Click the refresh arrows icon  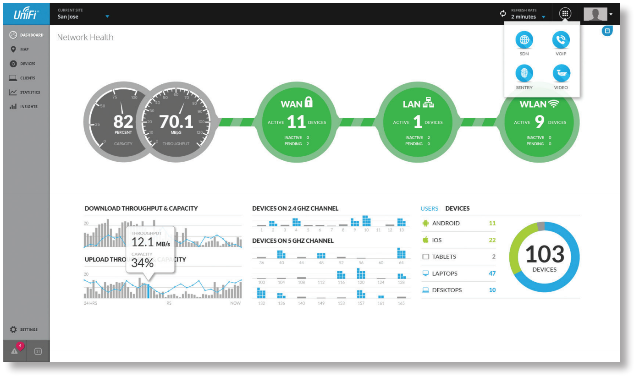pyautogui.click(x=503, y=14)
